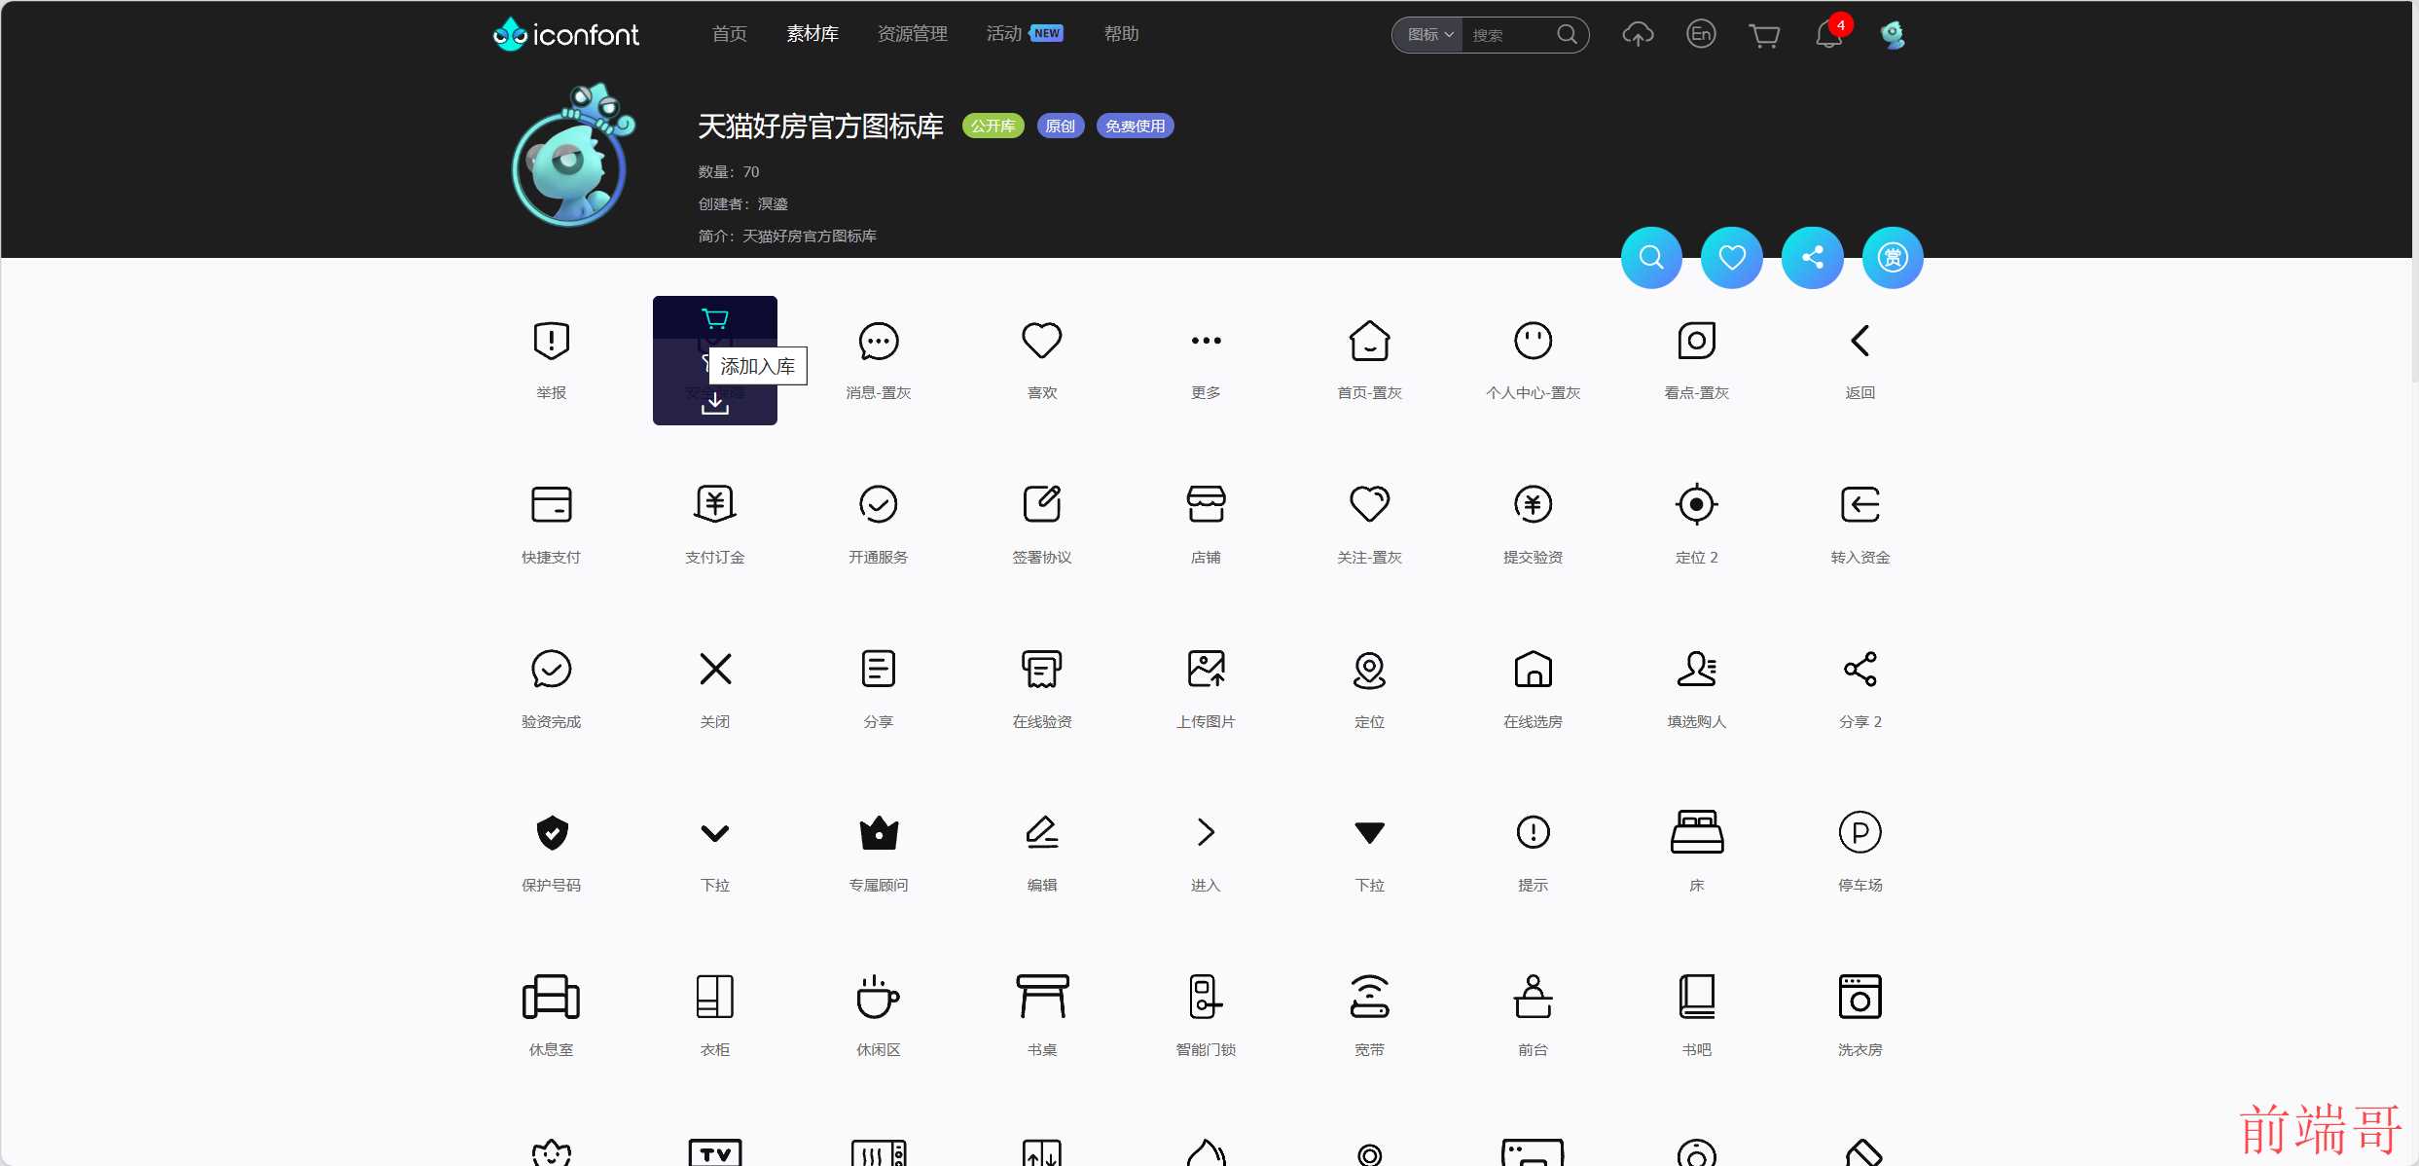The width and height of the screenshot is (2419, 1166).
Task: Go to 首页 in navigation
Action: (x=729, y=34)
